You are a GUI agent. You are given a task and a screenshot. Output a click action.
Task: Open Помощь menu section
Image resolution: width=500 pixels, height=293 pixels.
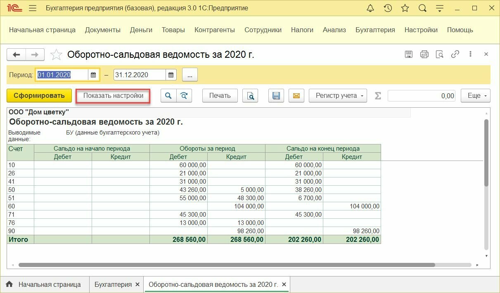pos(460,30)
